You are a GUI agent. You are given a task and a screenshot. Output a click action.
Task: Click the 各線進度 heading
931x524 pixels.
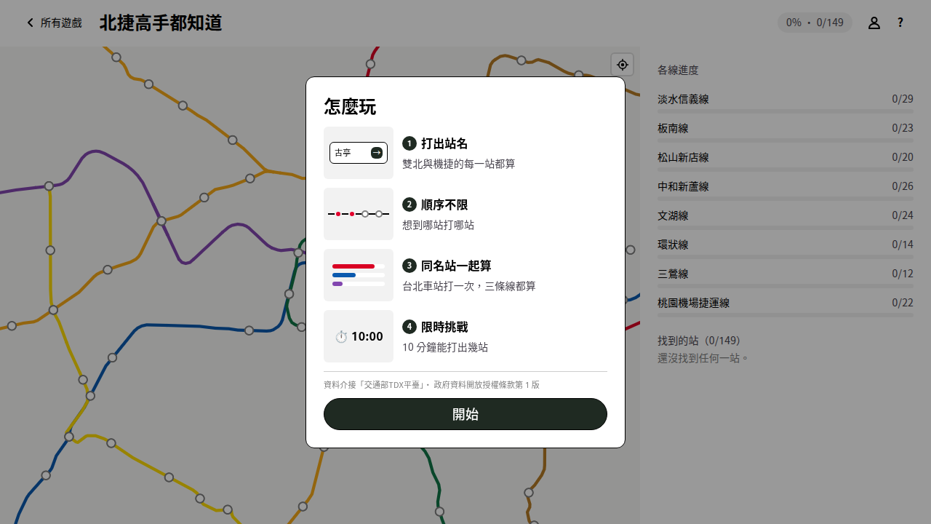pyautogui.click(x=678, y=70)
